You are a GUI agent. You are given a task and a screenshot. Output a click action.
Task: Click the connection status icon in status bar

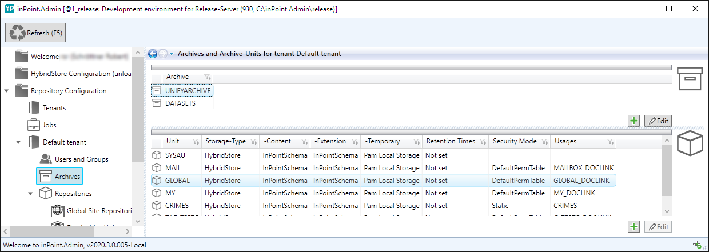(x=697, y=245)
